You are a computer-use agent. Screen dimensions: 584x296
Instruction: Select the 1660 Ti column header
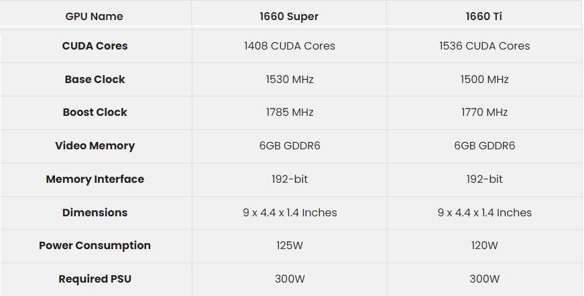pyautogui.click(x=484, y=16)
